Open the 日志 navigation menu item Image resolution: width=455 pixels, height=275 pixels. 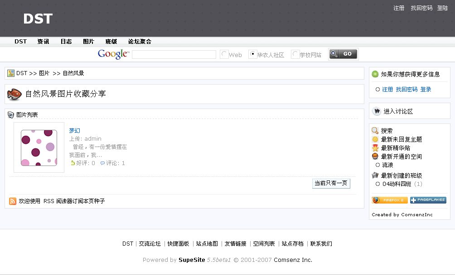66,42
